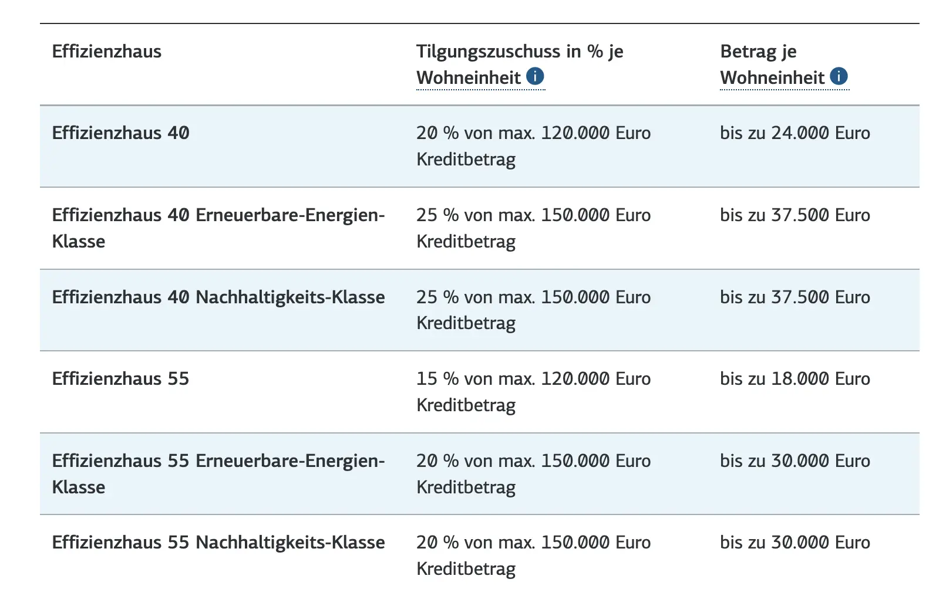Select the Effizienzhaus 40 row label
The image size is (936, 596).
(x=121, y=133)
